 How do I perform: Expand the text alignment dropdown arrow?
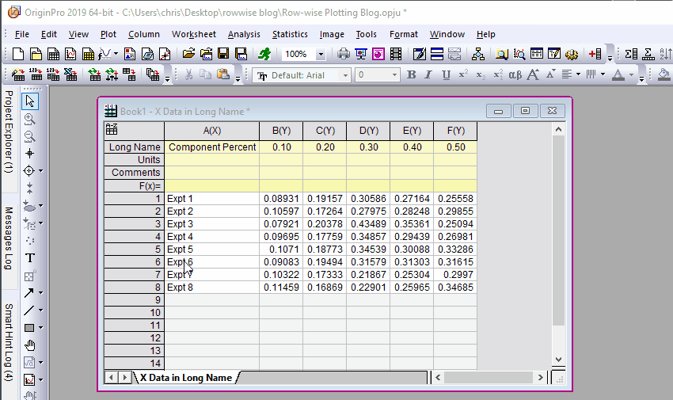578,74
